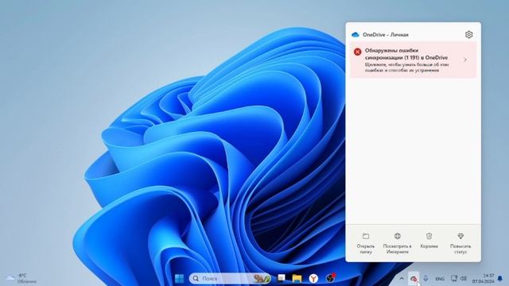
Task: Open Task View on taskbar
Action: [281, 278]
